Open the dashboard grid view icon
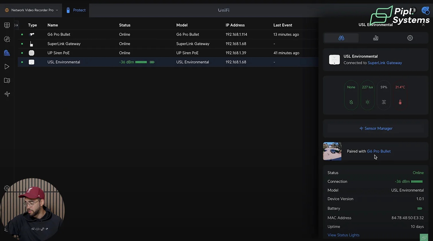The image size is (433, 241). (7, 25)
